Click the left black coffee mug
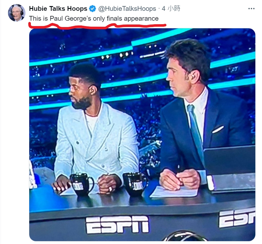This screenshot has width=262, height=244. [x=81, y=185]
